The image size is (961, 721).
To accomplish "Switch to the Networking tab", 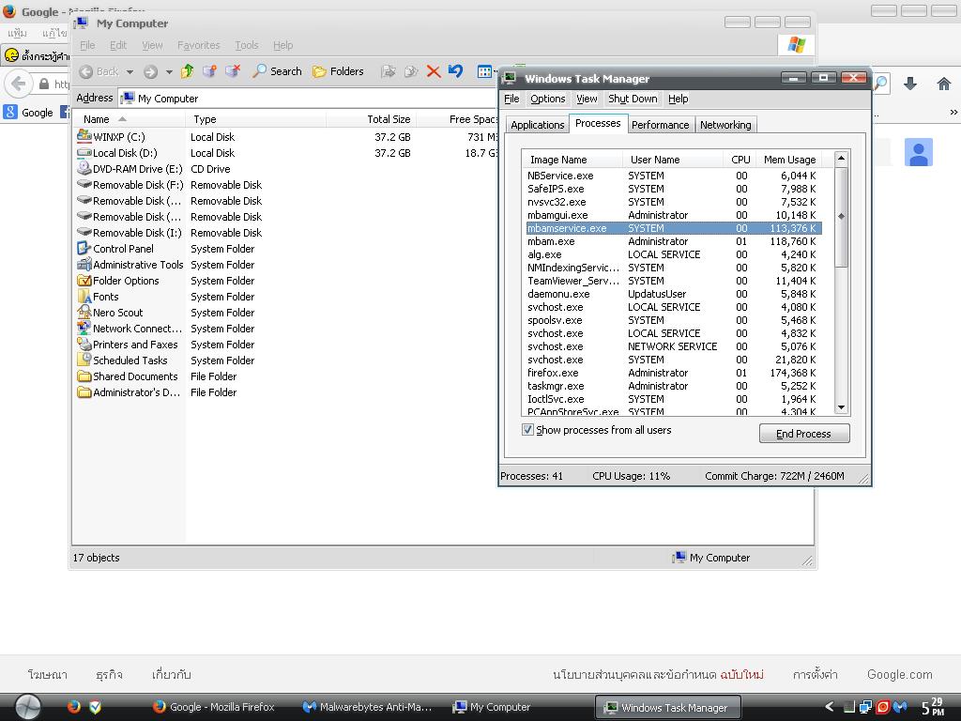I will coord(725,125).
